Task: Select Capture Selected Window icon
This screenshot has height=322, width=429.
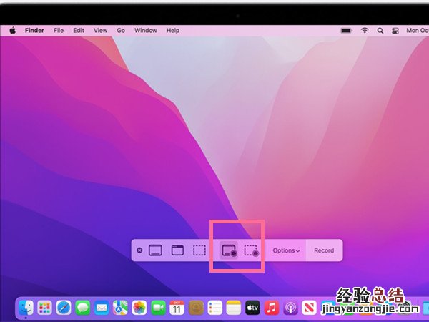Action: point(177,250)
